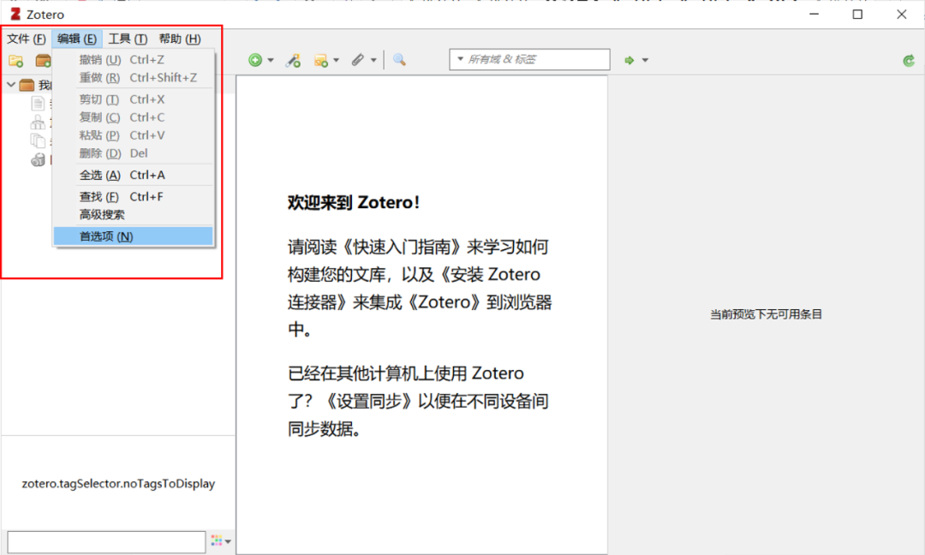This screenshot has height=555, width=925.
Task: Choose 删除 (D) in Edit menu
Action: tap(134, 153)
